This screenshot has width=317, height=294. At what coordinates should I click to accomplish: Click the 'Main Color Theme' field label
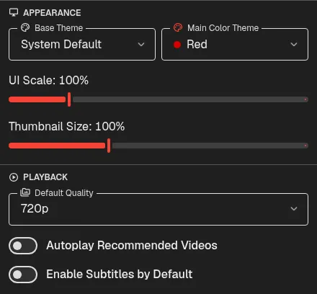point(223,28)
